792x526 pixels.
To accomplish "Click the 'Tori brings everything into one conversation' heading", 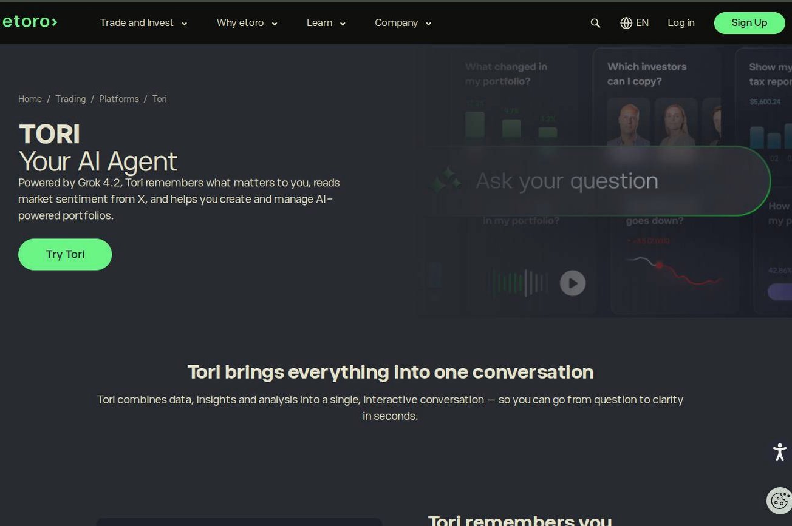I will [x=391, y=372].
